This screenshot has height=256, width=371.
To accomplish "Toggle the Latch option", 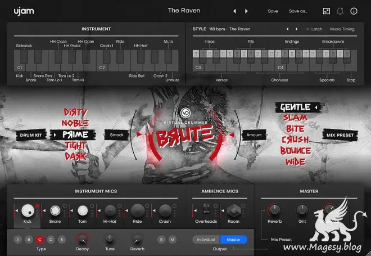I will pyautogui.click(x=314, y=29).
